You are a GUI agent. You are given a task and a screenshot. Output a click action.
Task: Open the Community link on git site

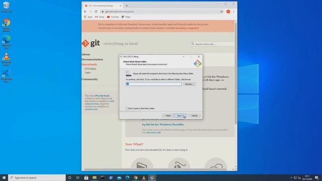(x=90, y=79)
